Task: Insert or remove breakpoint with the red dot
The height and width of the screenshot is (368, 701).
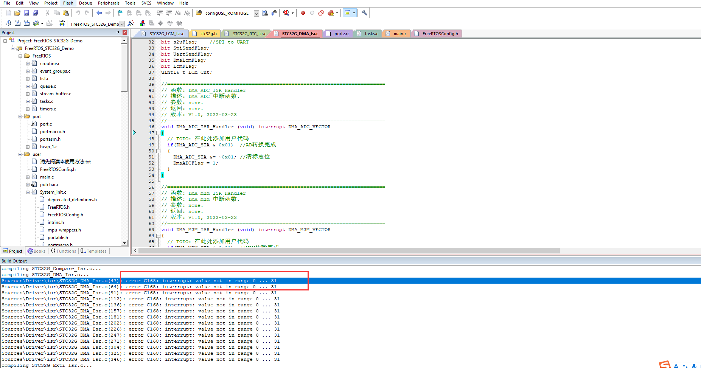Action: click(303, 13)
